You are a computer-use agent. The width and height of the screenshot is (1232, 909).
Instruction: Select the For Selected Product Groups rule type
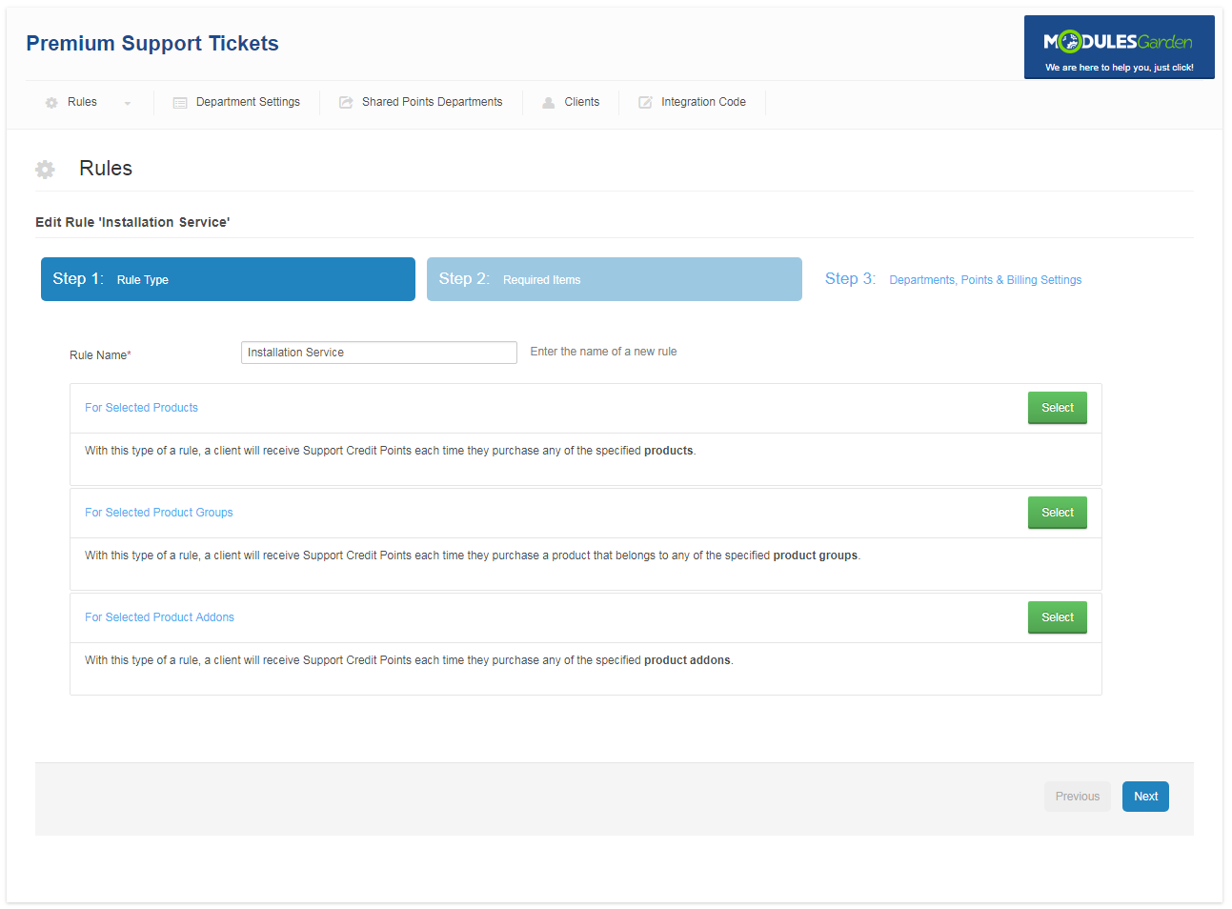[1057, 513]
